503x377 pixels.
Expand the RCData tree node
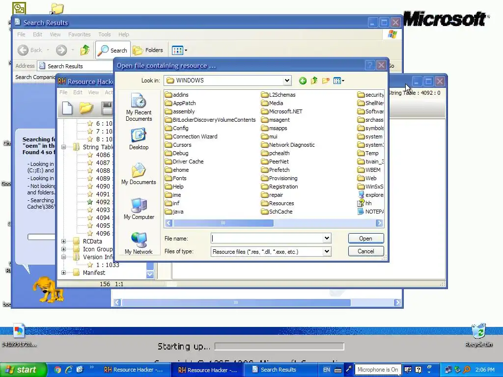click(x=63, y=242)
